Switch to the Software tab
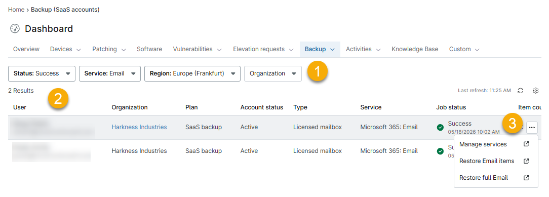Image resolution: width=549 pixels, height=197 pixels. [x=149, y=49]
